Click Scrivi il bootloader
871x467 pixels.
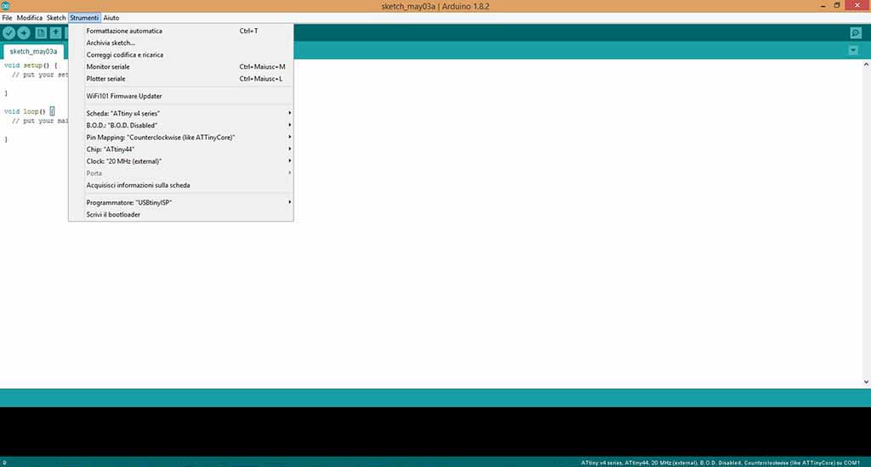[x=181, y=215]
